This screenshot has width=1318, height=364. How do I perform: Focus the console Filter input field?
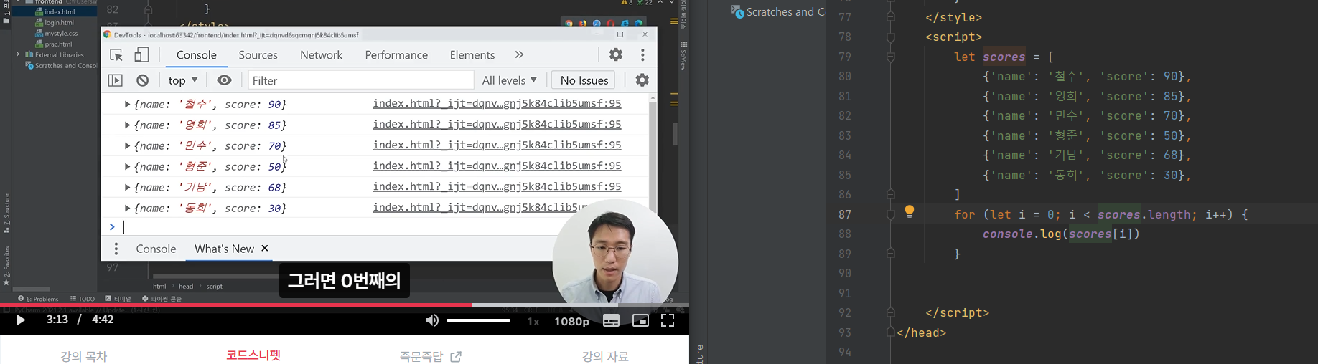(361, 80)
